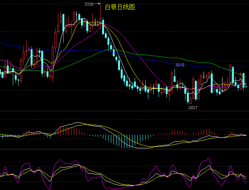Screen dimensions: 249x190
Task: Click the 3339 high price label
Action: [89, 4]
